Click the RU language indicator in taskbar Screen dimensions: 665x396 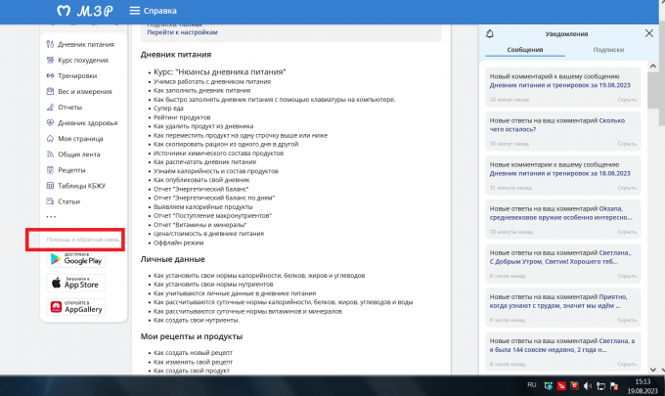click(532, 385)
